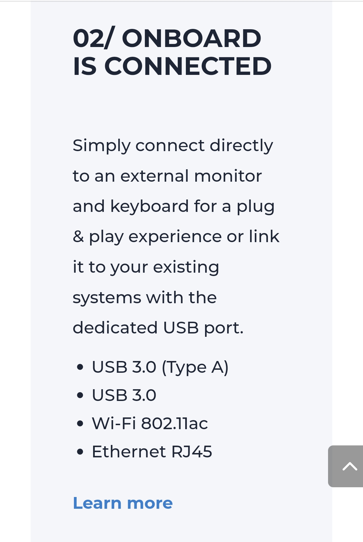Tap the words 'external monitor'
The image size is (363, 542).
(191, 176)
